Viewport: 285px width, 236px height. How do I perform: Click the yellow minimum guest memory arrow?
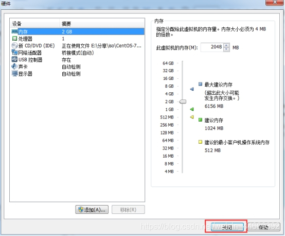point(192,117)
